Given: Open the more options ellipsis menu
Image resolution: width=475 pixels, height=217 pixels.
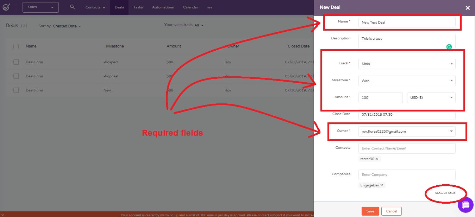Looking at the screenshot, I should (x=210, y=7).
